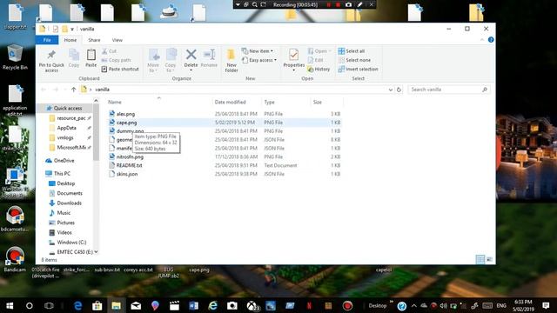Open the Bandicam bar dropdown arrow
Screen dimensions: 557x313
[x=238, y=4]
